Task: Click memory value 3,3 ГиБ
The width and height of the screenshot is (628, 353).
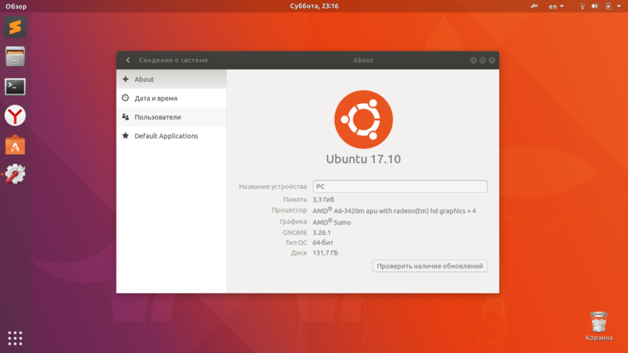Action: (323, 199)
